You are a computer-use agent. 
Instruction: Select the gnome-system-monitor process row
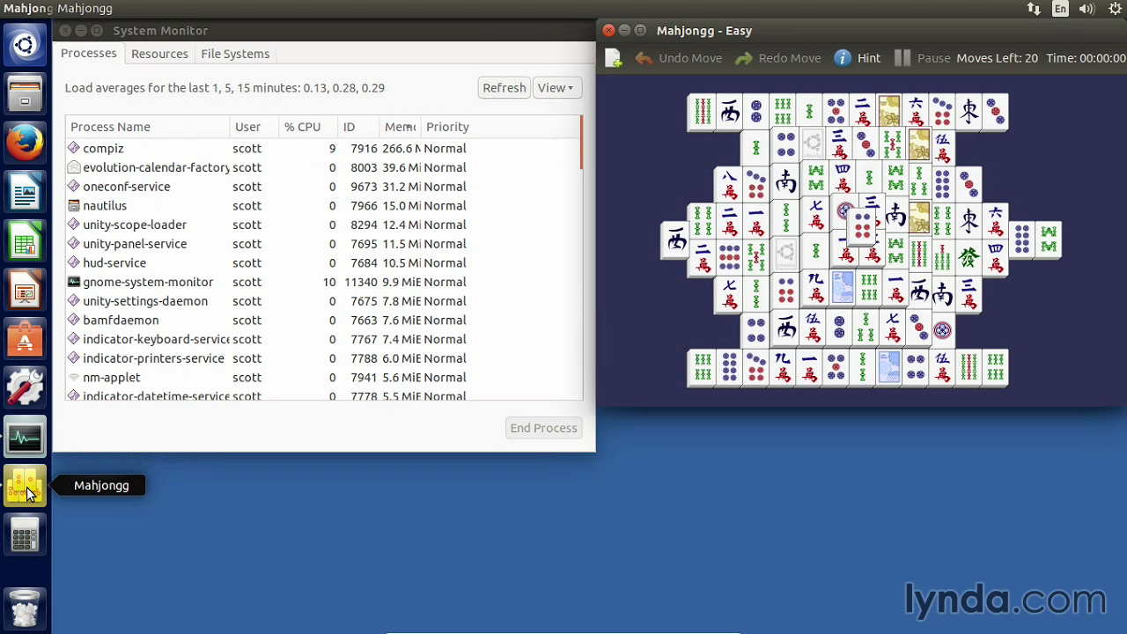point(323,282)
